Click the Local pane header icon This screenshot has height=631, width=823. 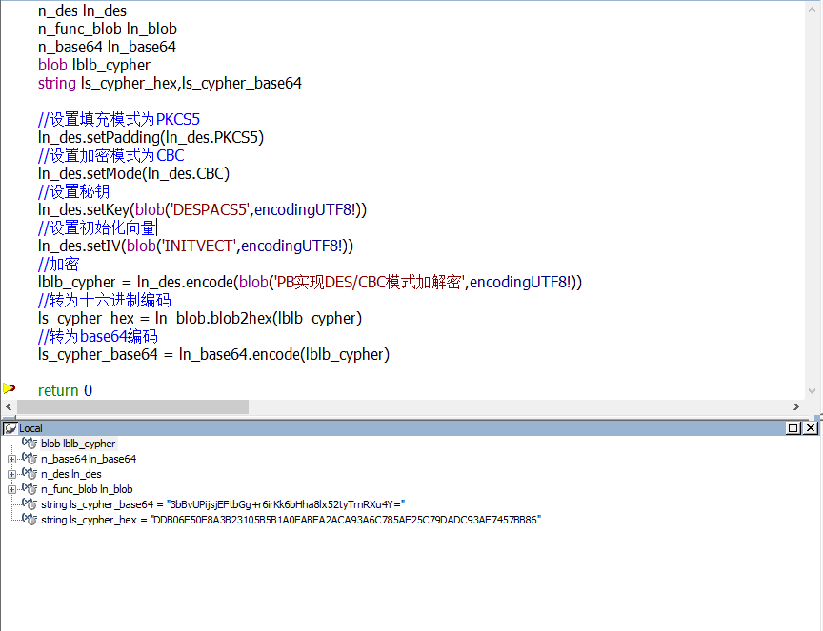[x=10, y=428]
